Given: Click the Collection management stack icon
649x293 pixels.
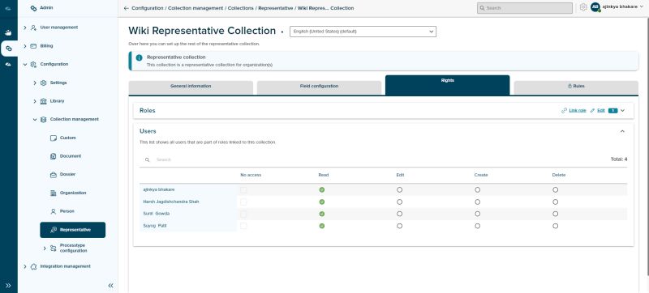Looking at the screenshot, I should (x=44, y=120).
